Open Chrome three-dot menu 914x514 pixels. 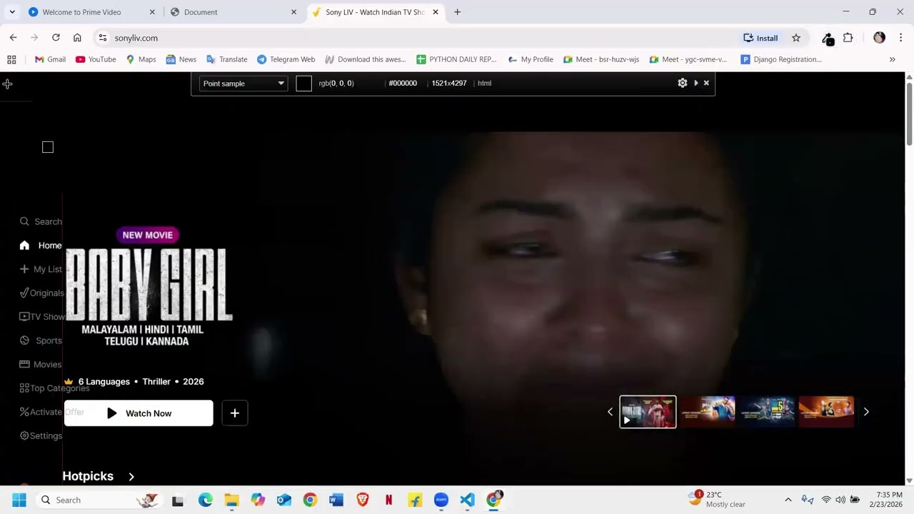900,38
